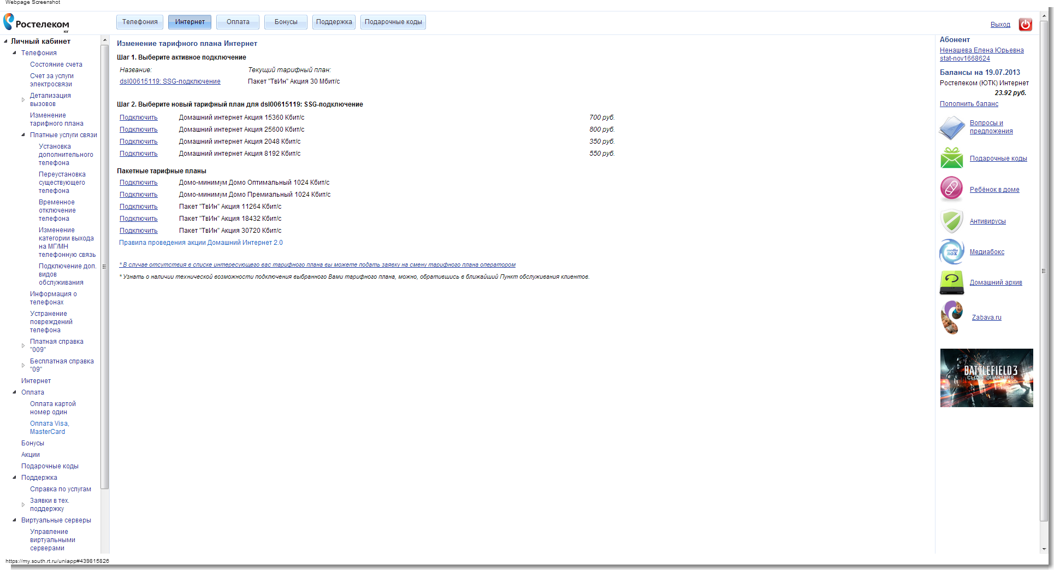Viewport: 1054px width, 570px height.
Task: Select Интернет in the sidebar tree
Action: (35, 381)
